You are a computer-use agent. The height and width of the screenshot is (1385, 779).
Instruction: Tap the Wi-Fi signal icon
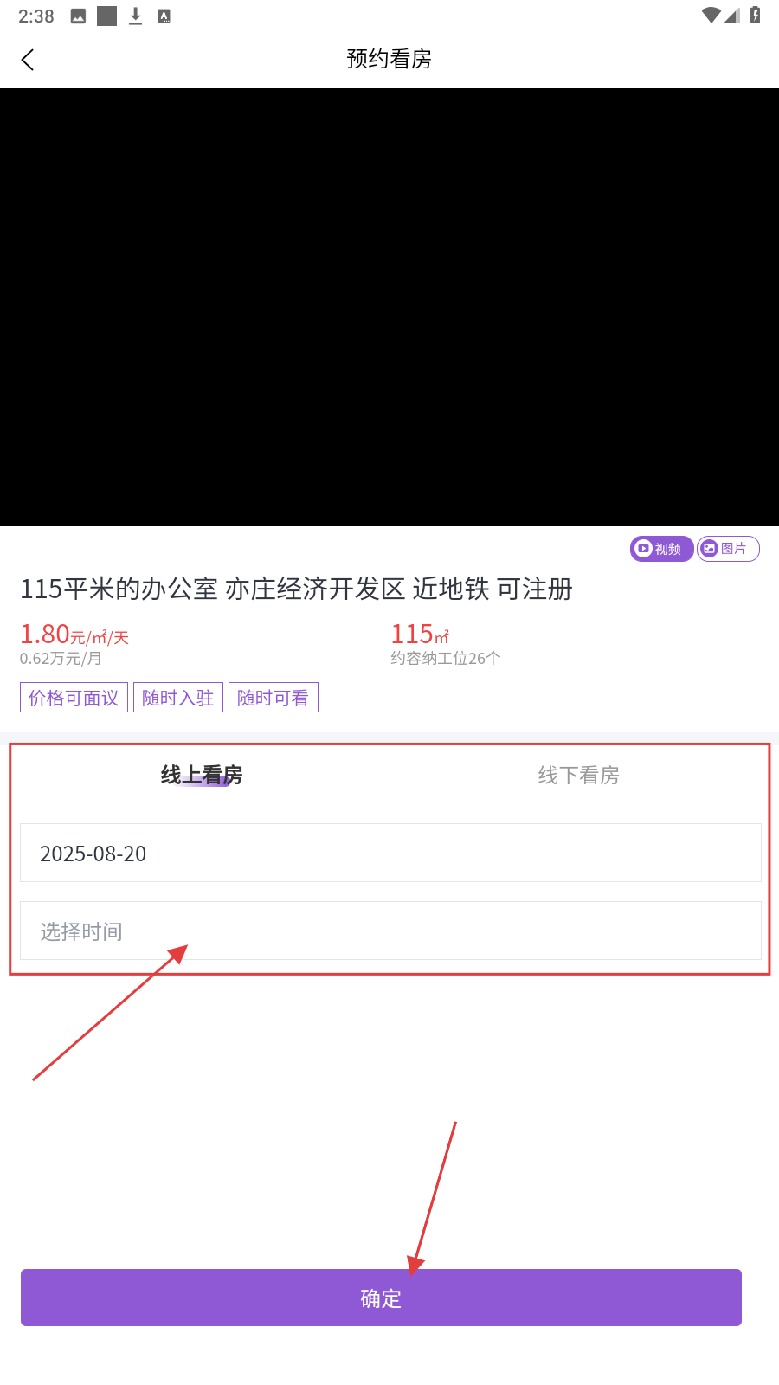click(711, 16)
